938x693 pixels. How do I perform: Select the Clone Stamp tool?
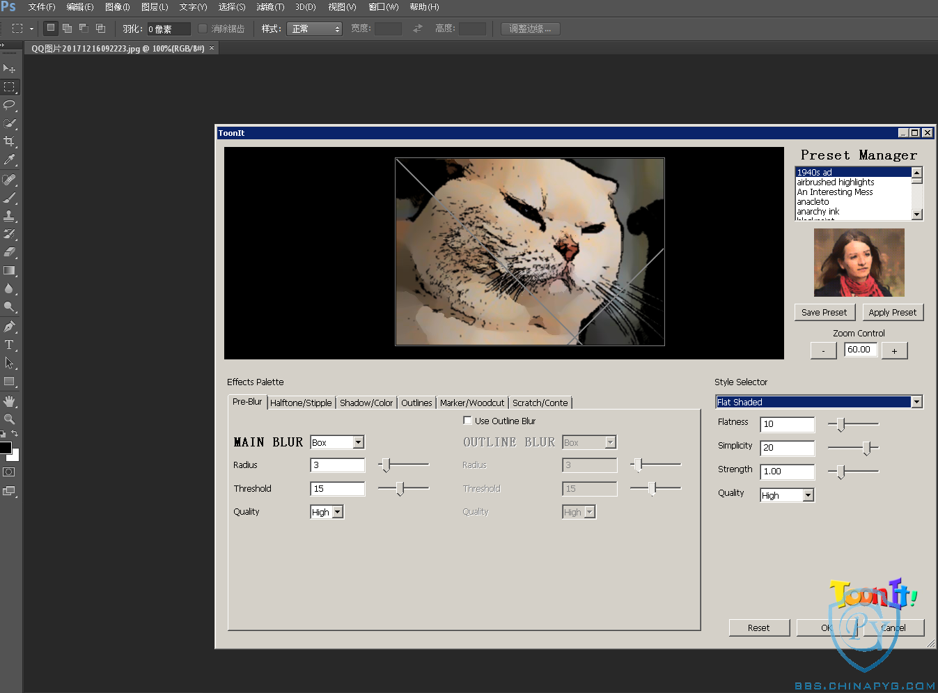(x=9, y=216)
